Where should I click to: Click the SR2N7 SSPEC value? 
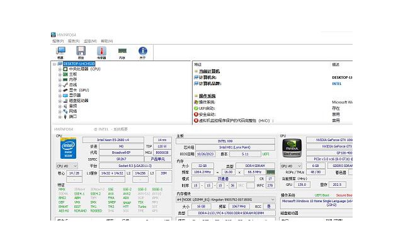tap(122, 159)
